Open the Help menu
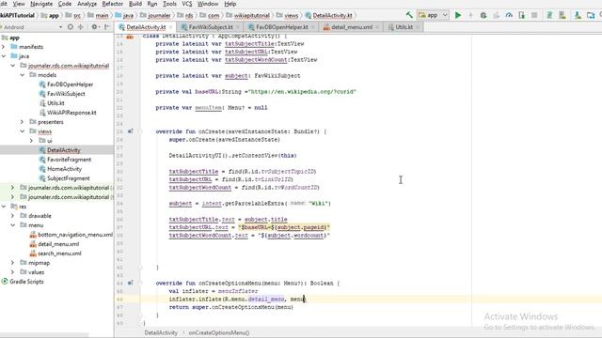The height and width of the screenshot is (338, 602). point(230,4)
